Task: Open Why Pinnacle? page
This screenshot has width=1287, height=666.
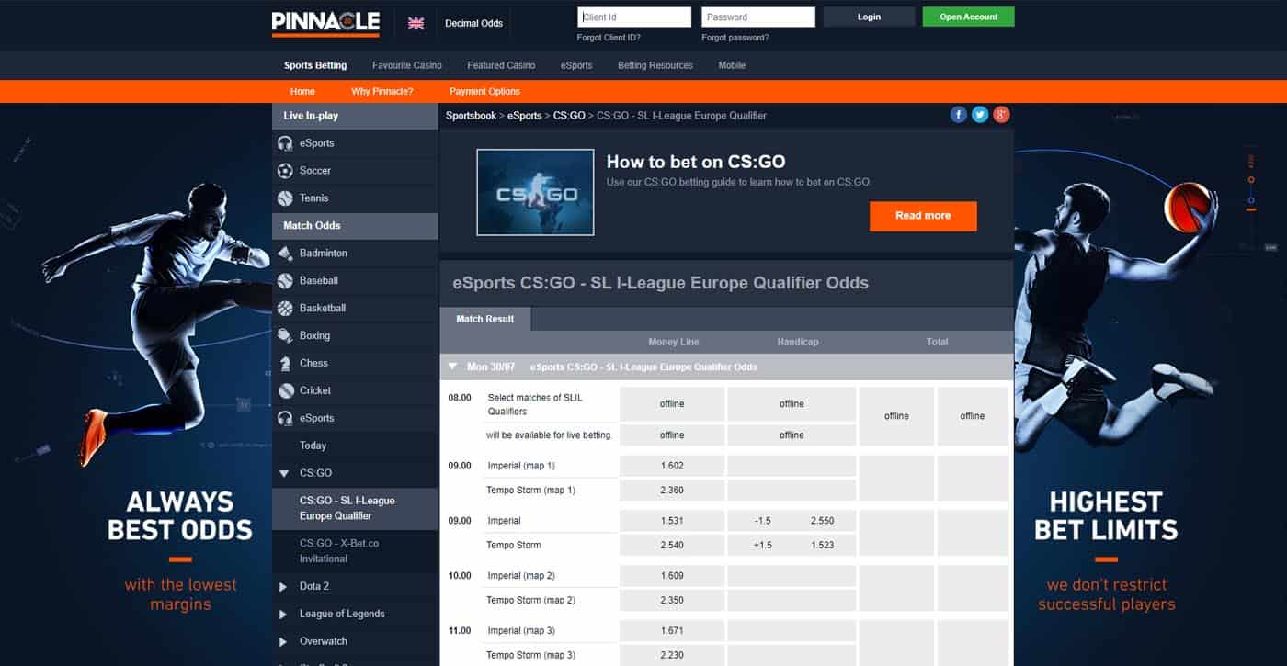Action: (x=382, y=91)
